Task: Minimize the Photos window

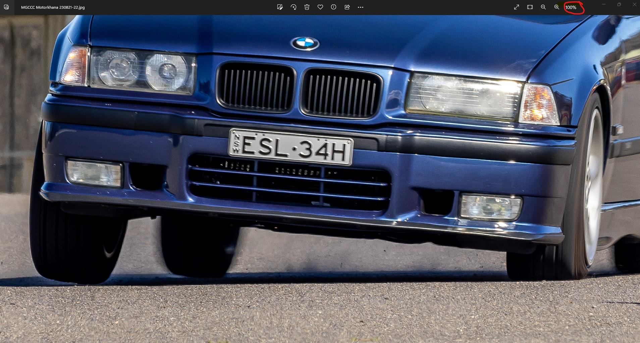Action: [x=604, y=4]
